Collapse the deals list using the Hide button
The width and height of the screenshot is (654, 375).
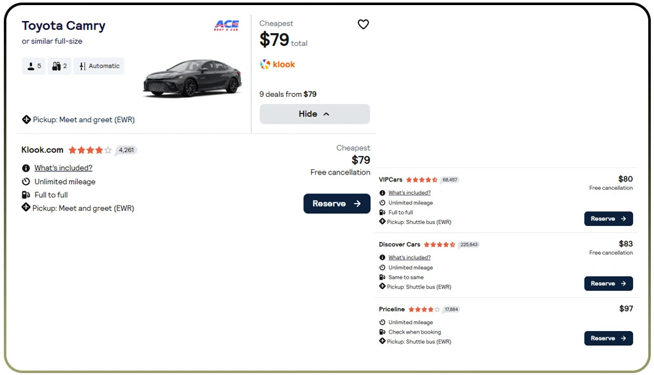[x=314, y=113]
